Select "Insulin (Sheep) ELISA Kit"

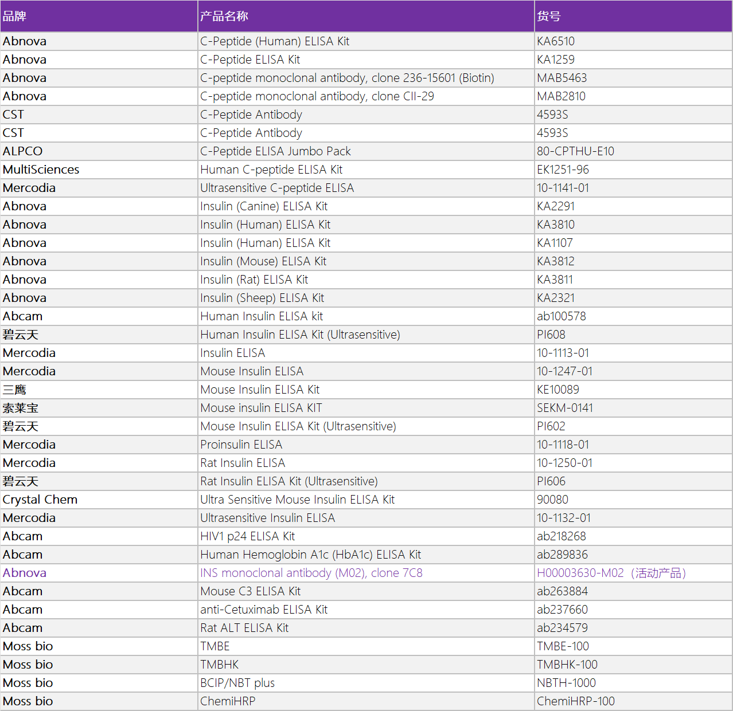pyautogui.click(x=262, y=298)
